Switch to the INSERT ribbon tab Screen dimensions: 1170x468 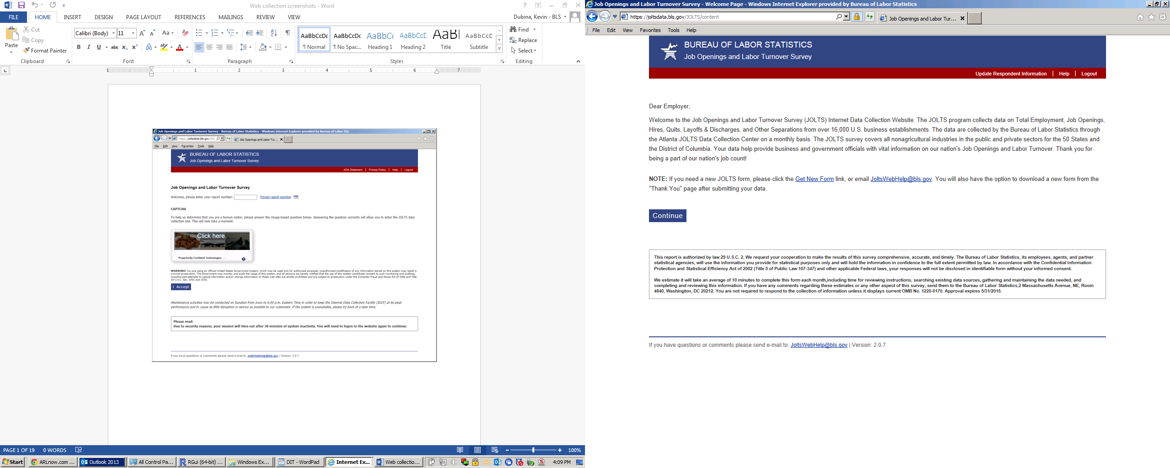72,17
